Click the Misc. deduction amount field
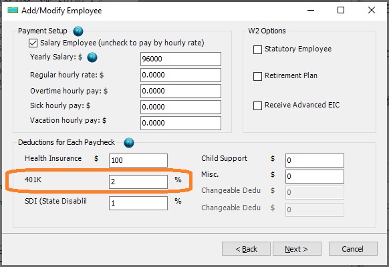Image resolution: width=389 pixels, height=267 pixels. click(315, 176)
